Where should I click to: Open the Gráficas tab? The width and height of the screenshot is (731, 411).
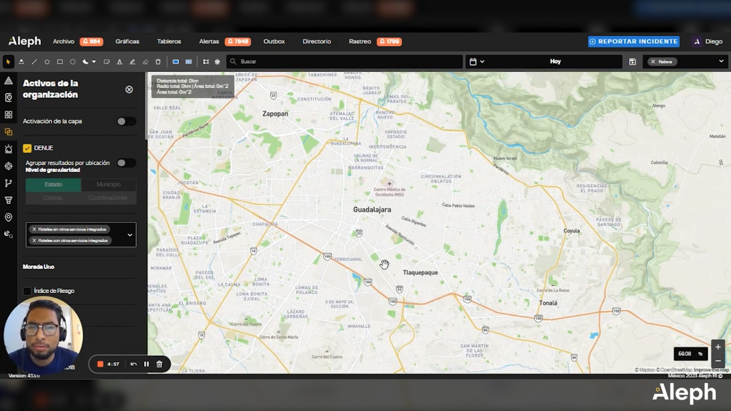127,41
